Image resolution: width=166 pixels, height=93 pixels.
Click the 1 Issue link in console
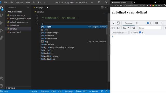click(137, 33)
